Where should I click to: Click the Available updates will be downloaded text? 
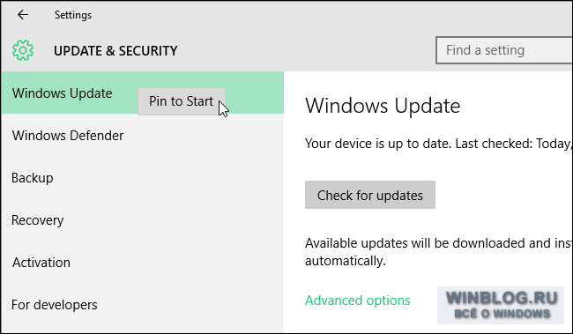click(438, 243)
